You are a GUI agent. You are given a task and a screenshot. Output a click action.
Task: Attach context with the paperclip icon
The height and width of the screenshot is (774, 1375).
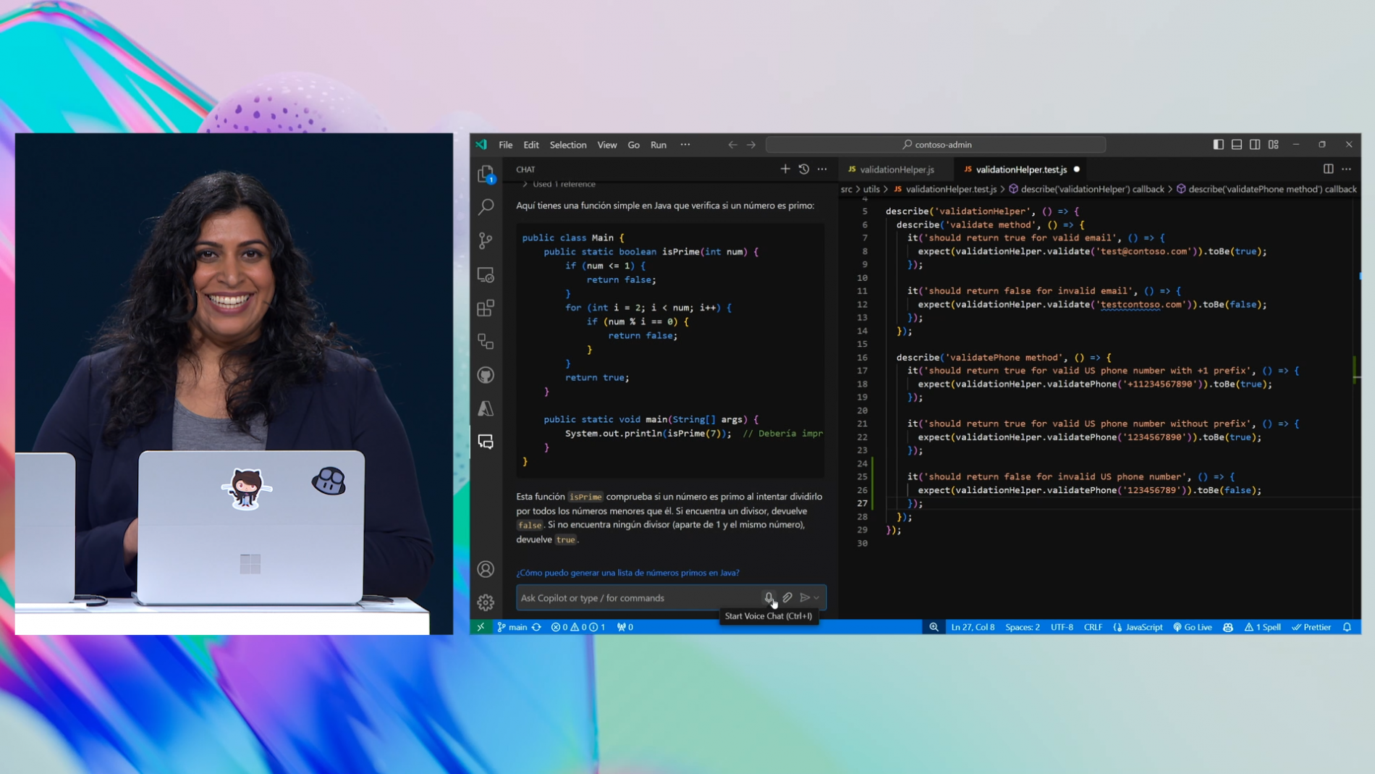pos(787,597)
